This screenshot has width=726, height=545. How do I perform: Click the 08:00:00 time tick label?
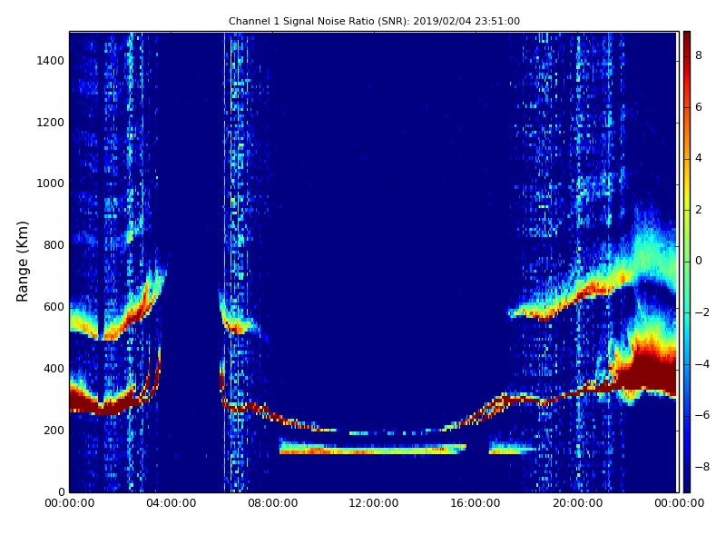tap(273, 503)
